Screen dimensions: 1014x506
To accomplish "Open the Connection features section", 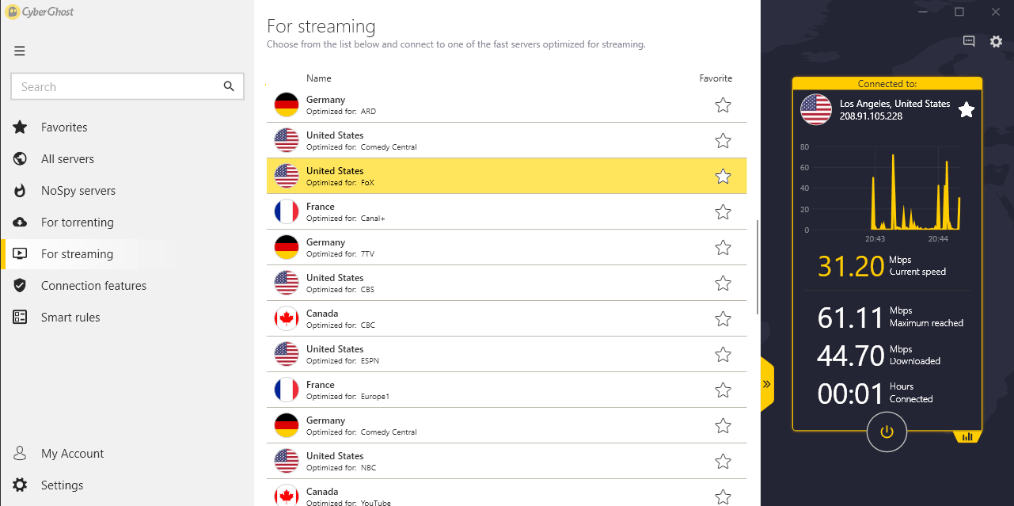I will [x=93, y=286].
